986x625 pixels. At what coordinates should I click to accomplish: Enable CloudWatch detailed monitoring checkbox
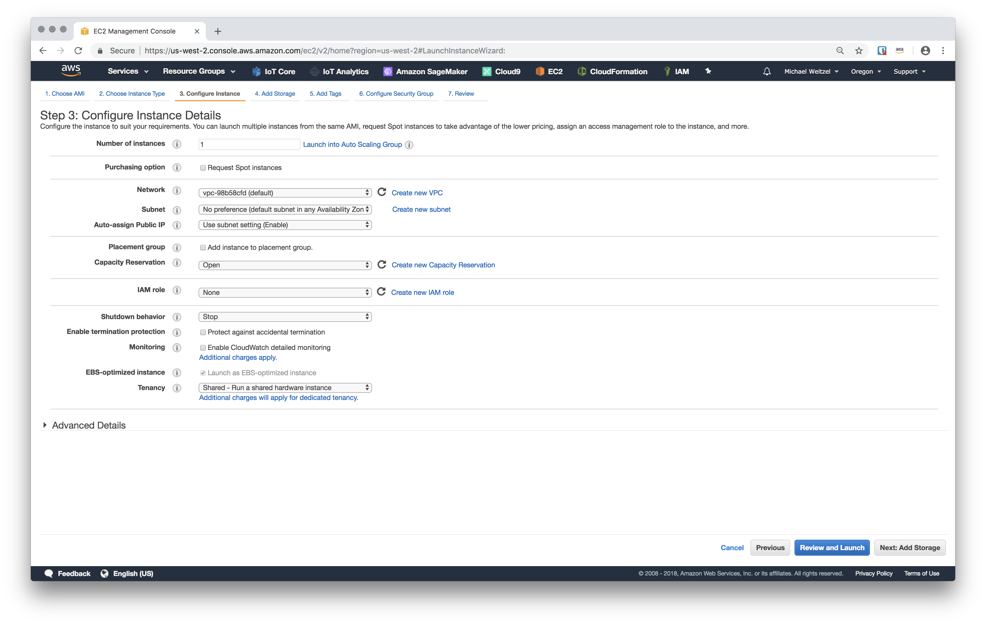[x=203, y=348]
